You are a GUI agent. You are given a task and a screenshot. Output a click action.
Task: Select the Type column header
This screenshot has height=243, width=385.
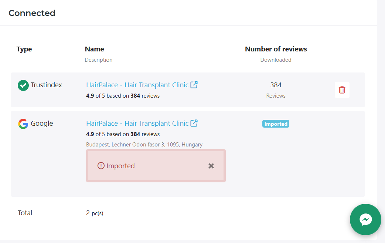(x=24, y=49)
